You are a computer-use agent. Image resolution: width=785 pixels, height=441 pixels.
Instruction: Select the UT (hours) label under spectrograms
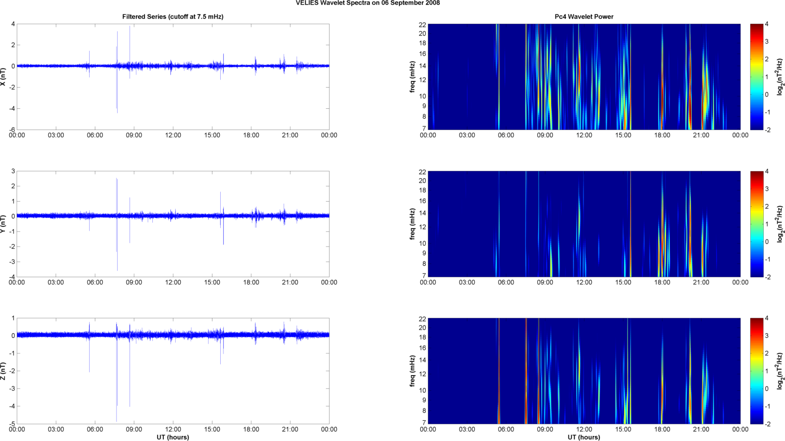(x=584, y=437)
